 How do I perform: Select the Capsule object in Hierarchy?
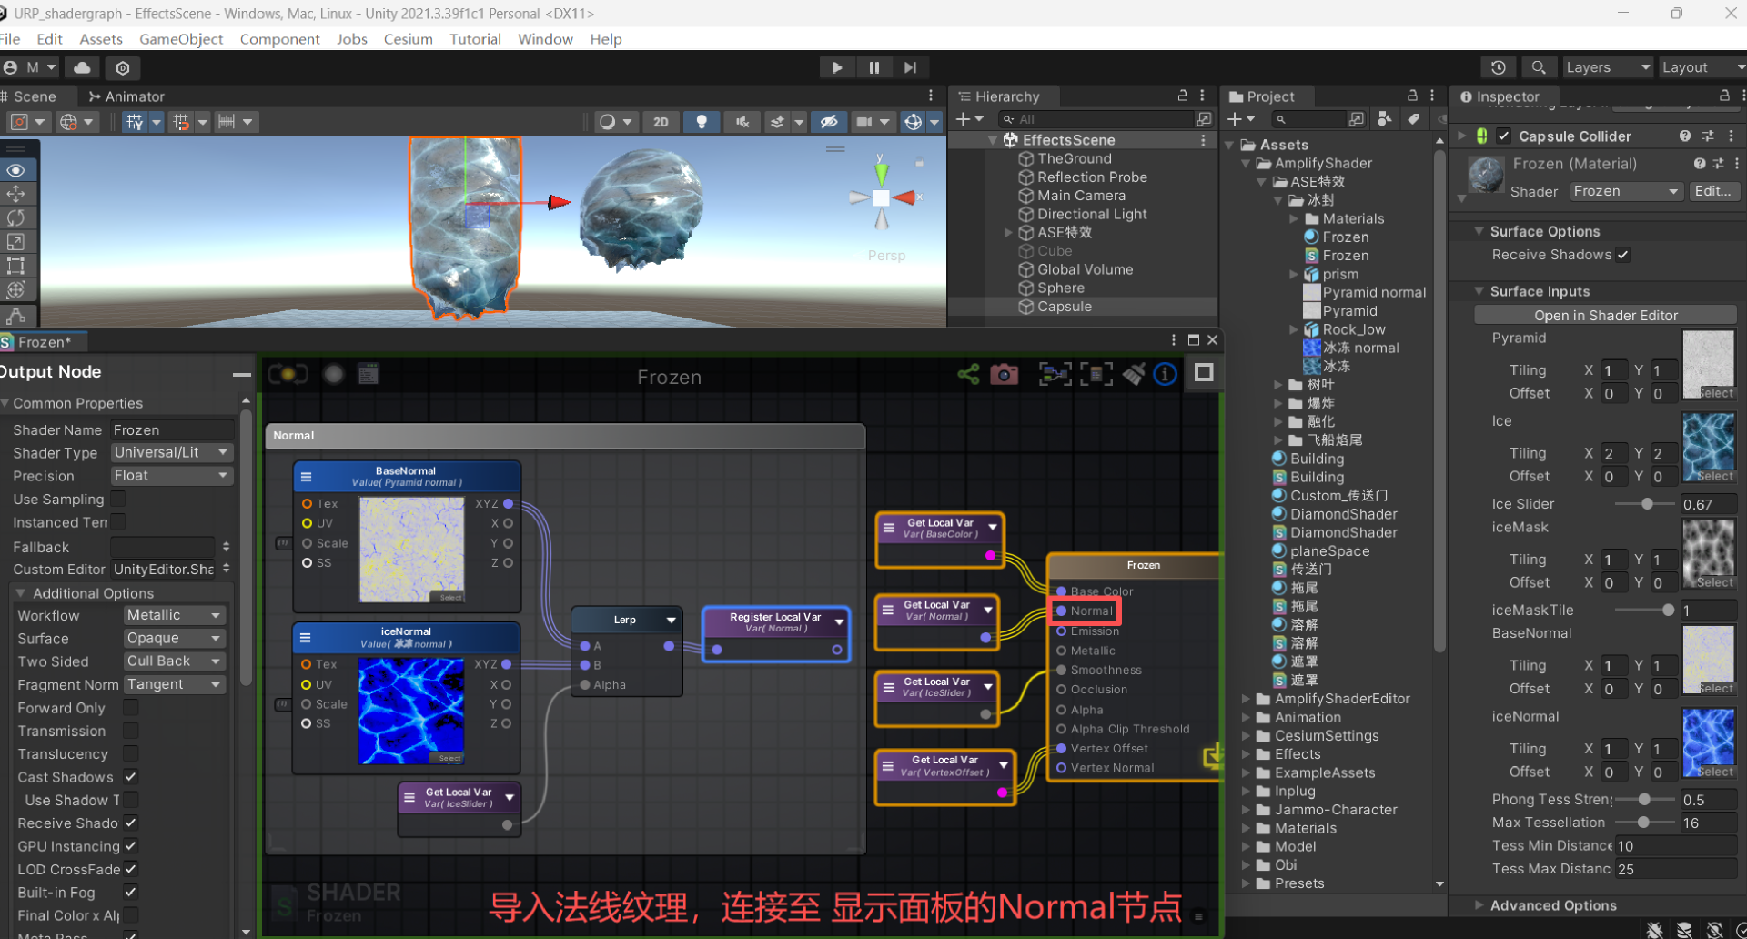pyautogui.click(x=1064, y=307)
